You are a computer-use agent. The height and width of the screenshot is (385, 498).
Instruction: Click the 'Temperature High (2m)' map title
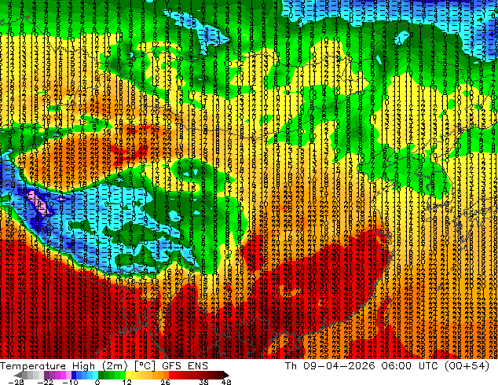[64, 366]
